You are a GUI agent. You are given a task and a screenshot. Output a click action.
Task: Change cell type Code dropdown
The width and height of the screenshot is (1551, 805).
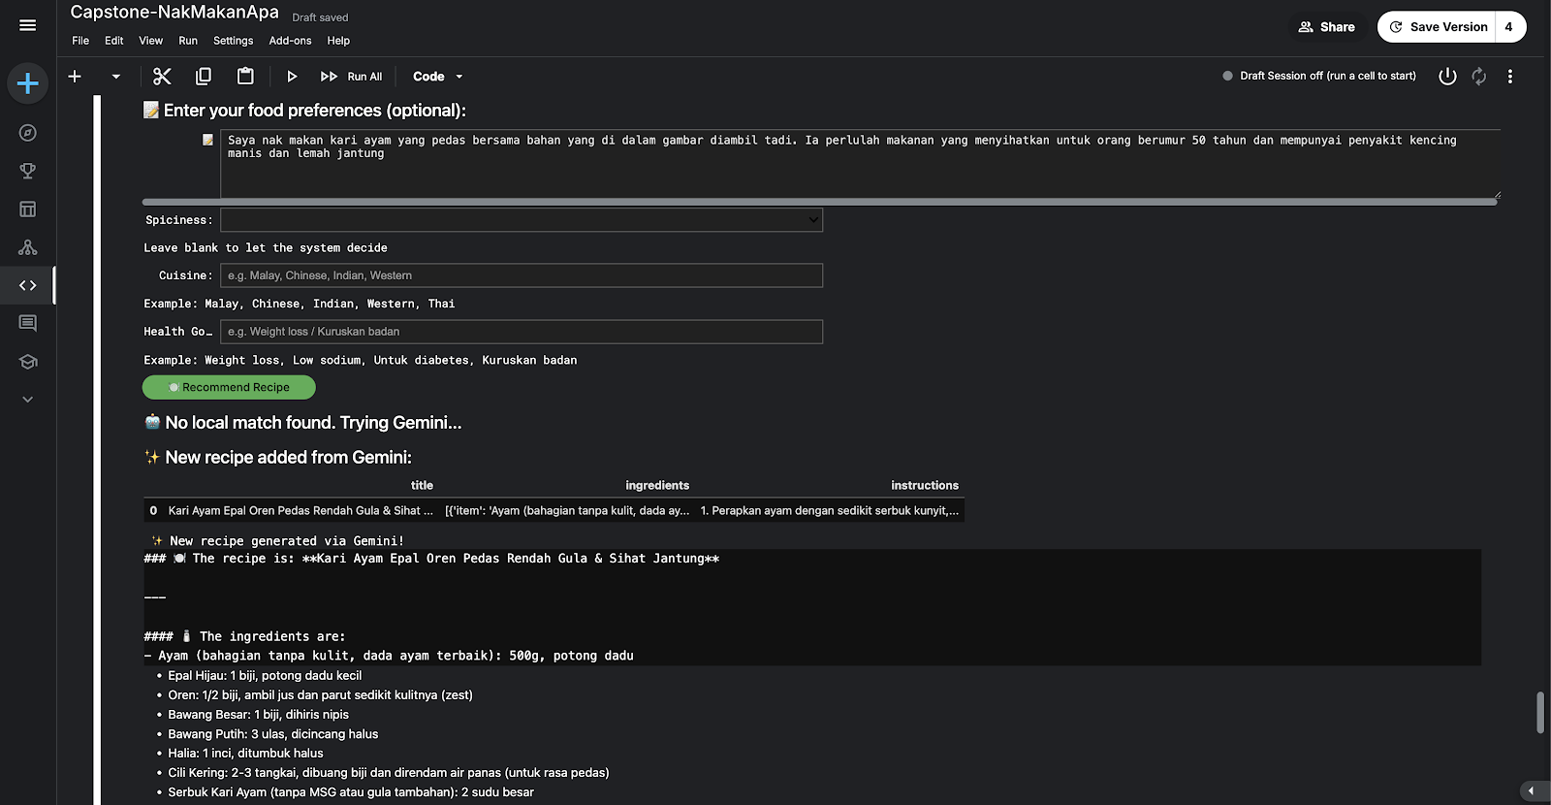tap(438, 76)
